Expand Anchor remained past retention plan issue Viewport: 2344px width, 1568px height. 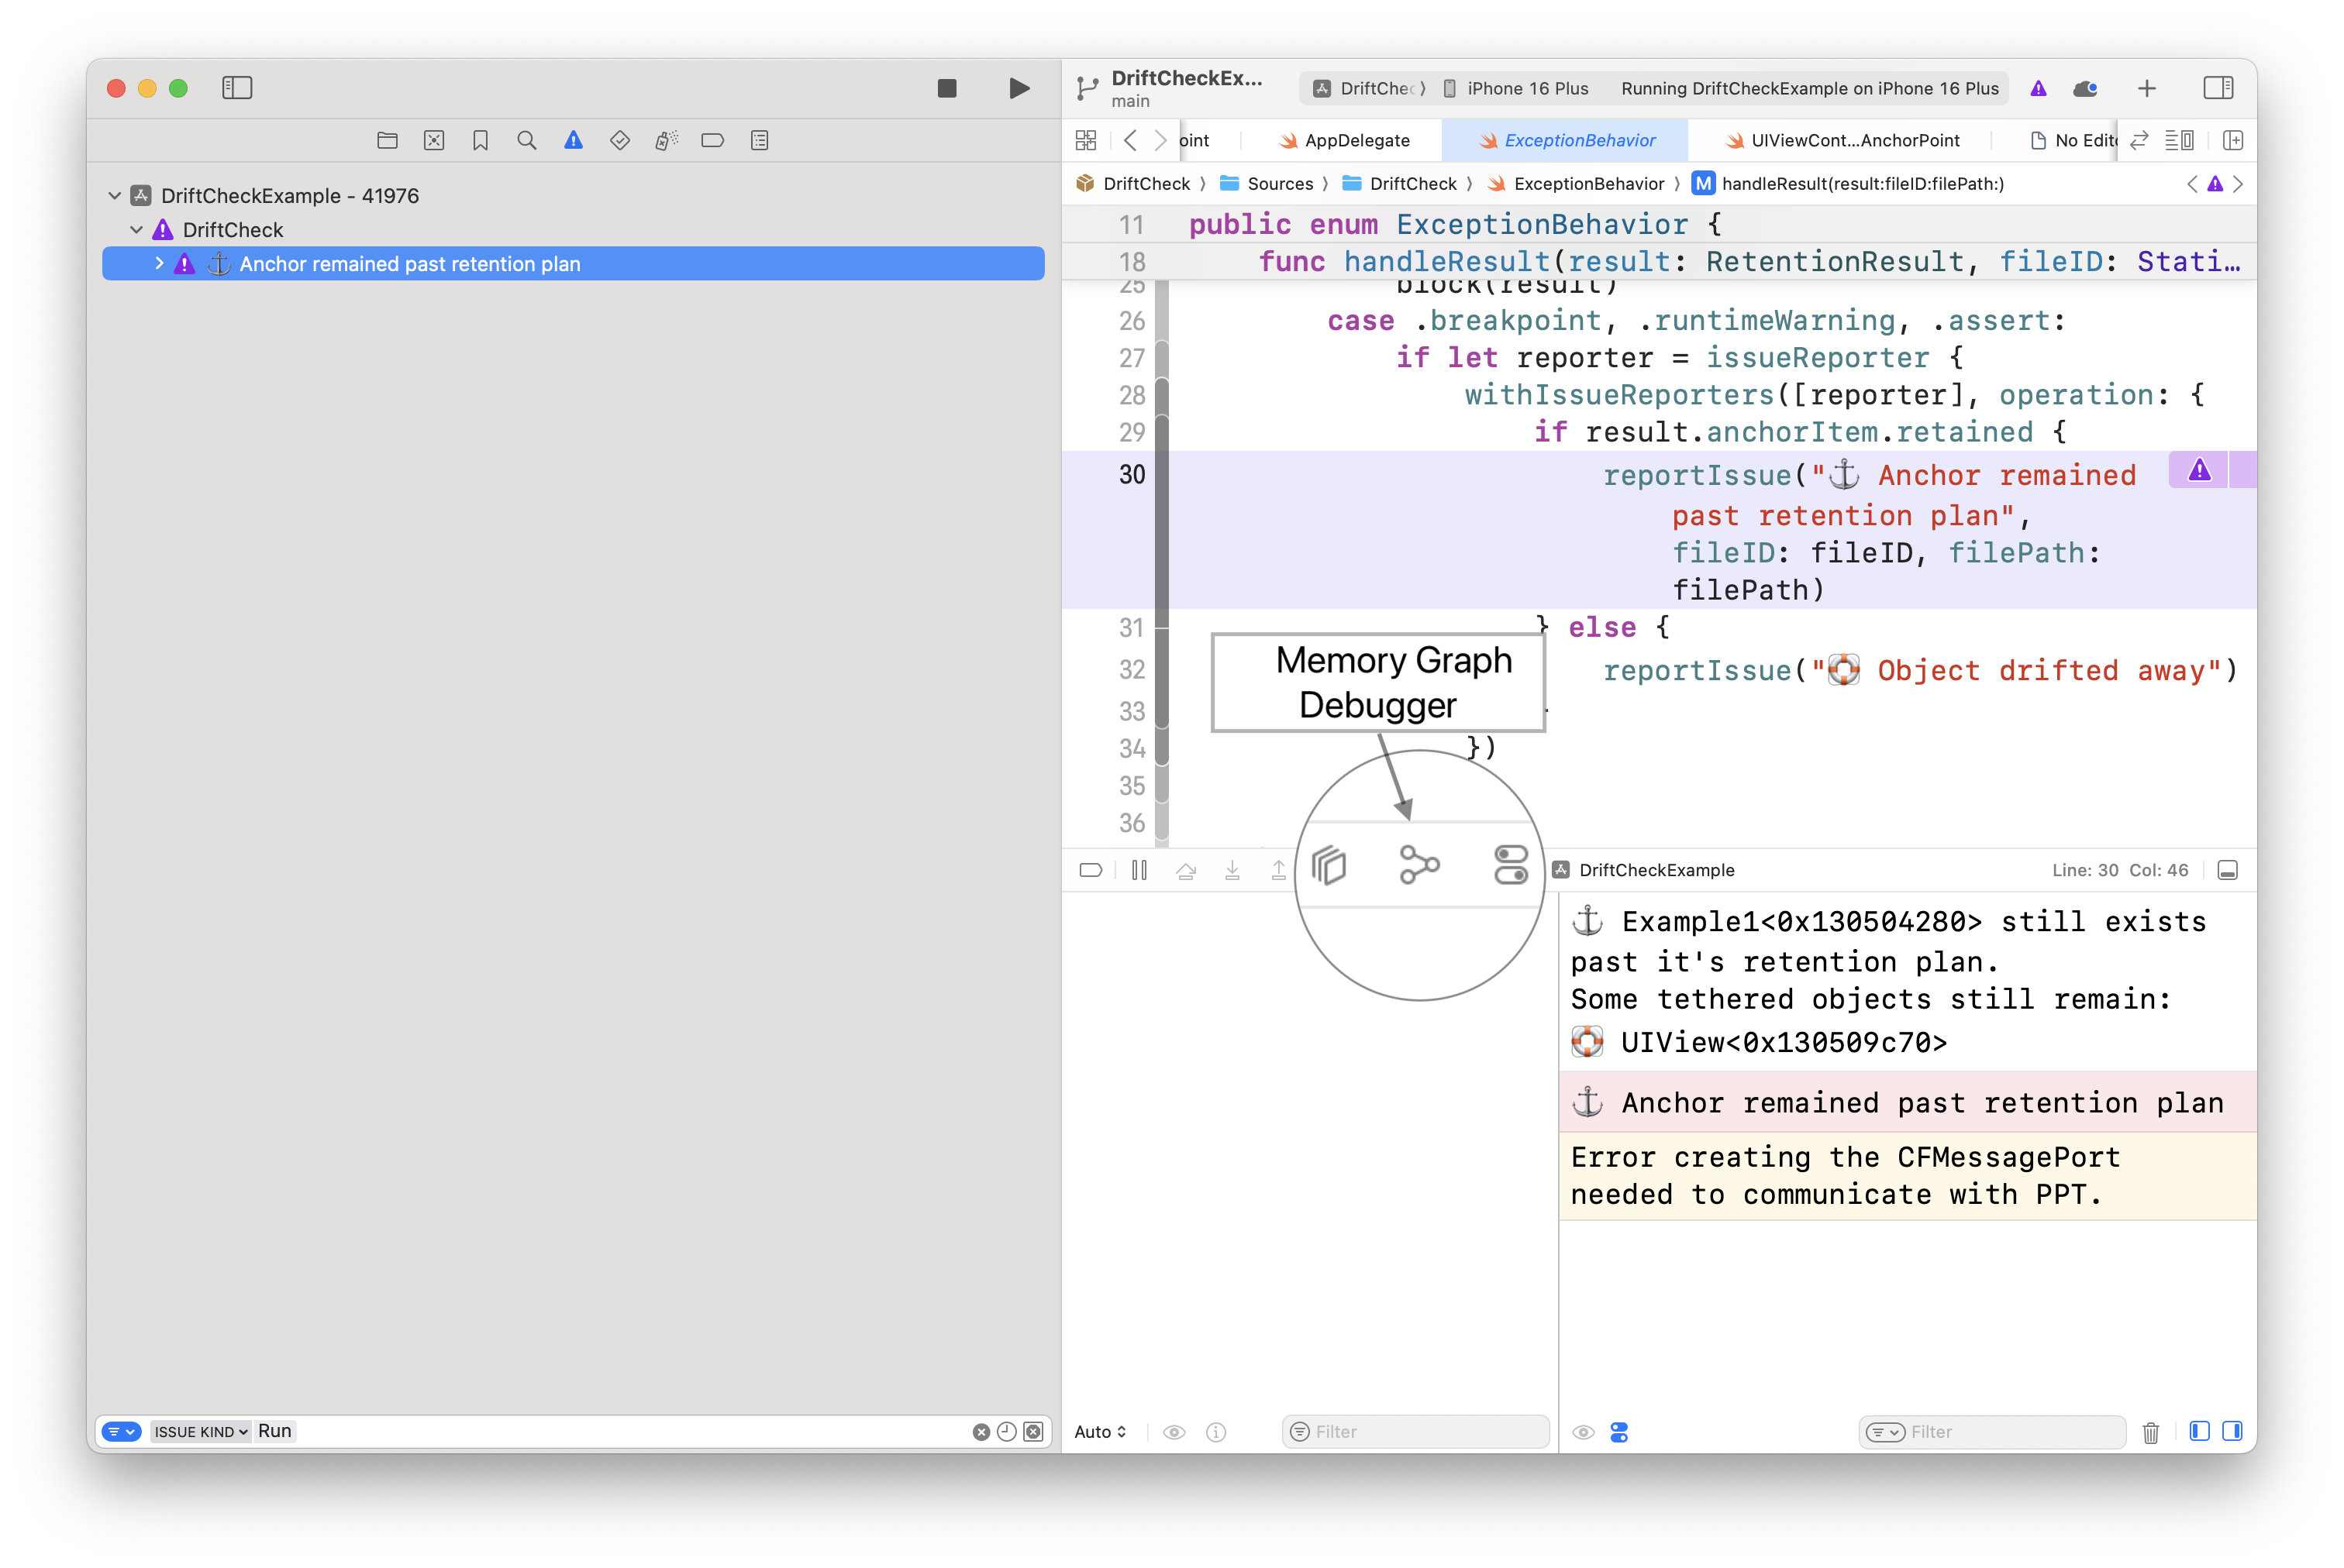coord(159,264)
